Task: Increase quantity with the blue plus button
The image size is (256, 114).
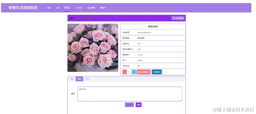Action: point(134,72)
